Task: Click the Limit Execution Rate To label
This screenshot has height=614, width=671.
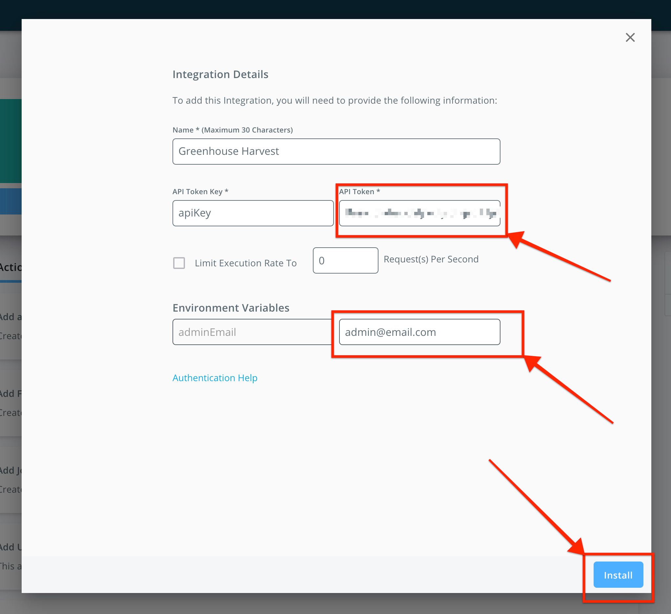Action: pyautogui.click(x=246, y=263)
